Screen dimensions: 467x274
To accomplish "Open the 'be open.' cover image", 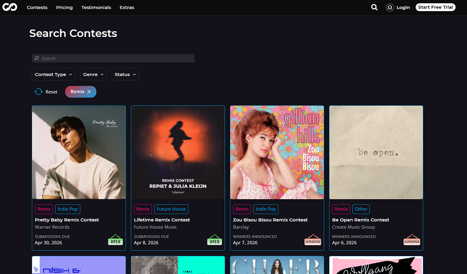I will click(x=376, y=152).
